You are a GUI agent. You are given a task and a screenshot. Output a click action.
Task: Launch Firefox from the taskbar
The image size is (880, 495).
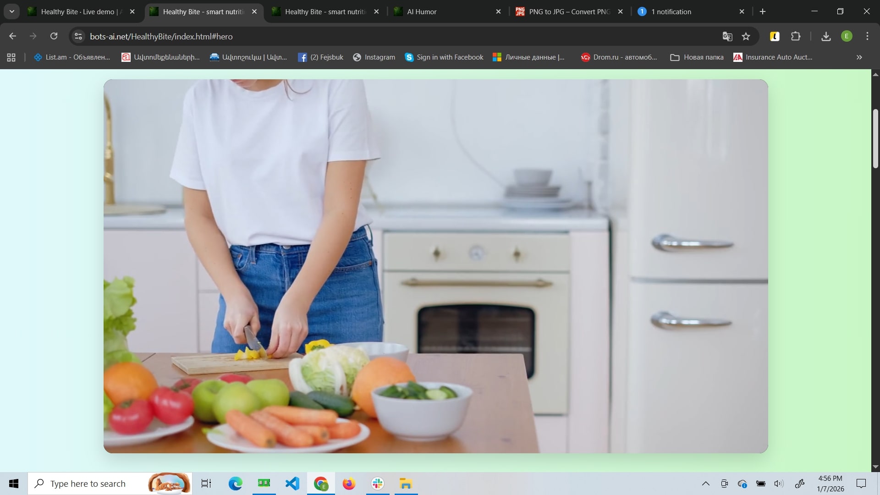pyautogui.click(x=349, y=484)
